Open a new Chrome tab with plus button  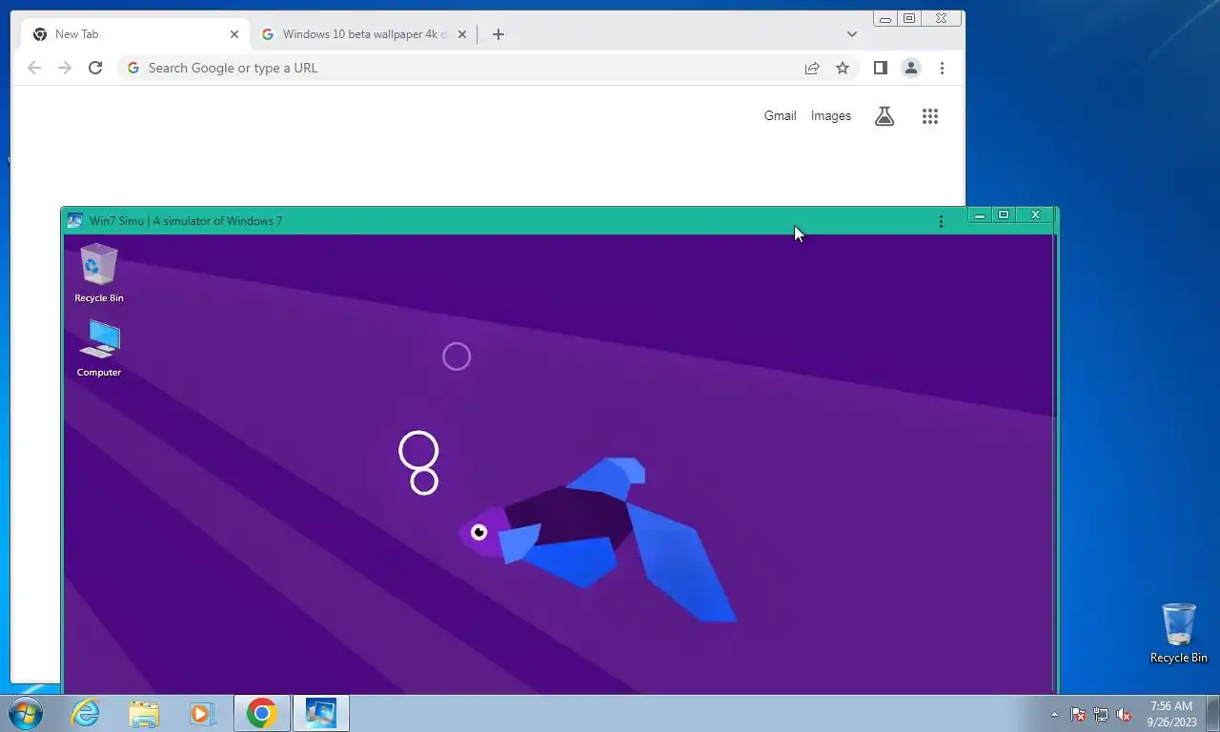click(498, 34)
